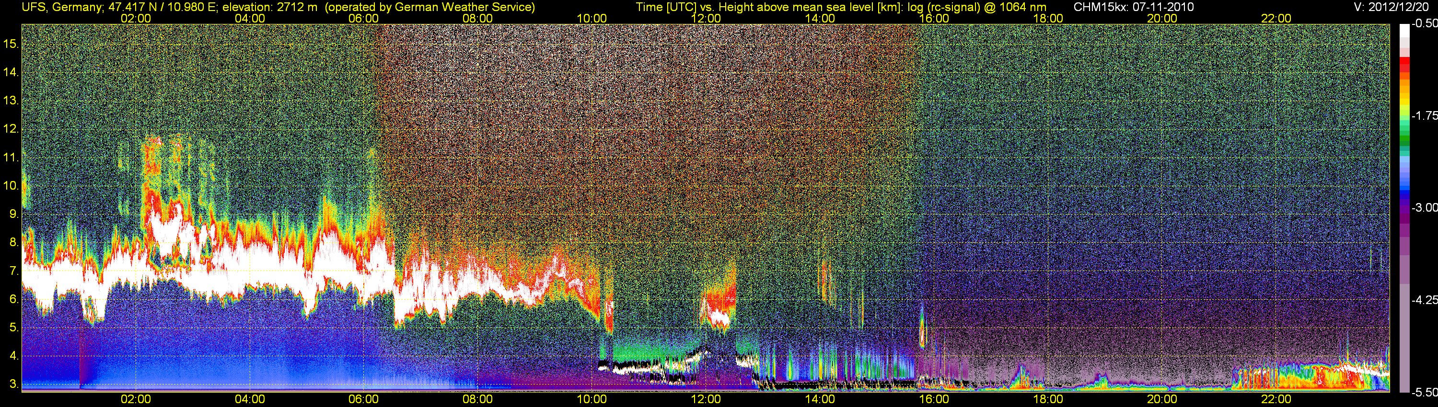Click the 12. km height axis label
Image resolution: width=1438 pixels, height=407 pixels.
(x=11, y=129)
